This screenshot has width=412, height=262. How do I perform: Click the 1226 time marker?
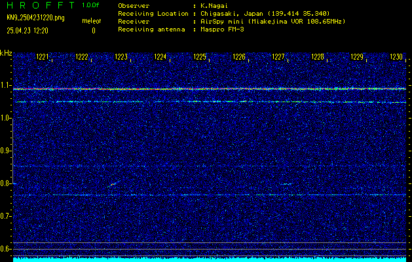point(239,57)
